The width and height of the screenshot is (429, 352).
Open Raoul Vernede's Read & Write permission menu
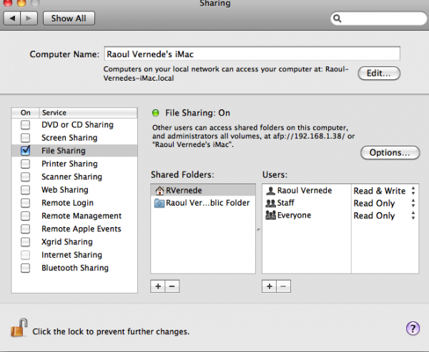pyautogui.click(x=384, y=191)
